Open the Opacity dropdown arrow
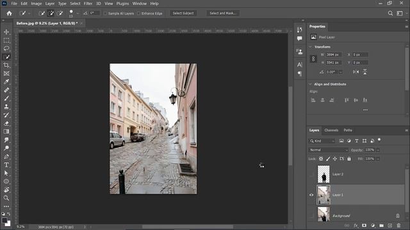Image resolution: width=410 pixels, height=230 pixels. (378, 150)
